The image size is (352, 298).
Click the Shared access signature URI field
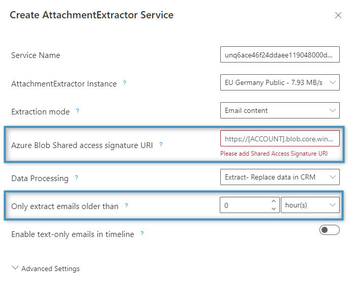[280, 138]
